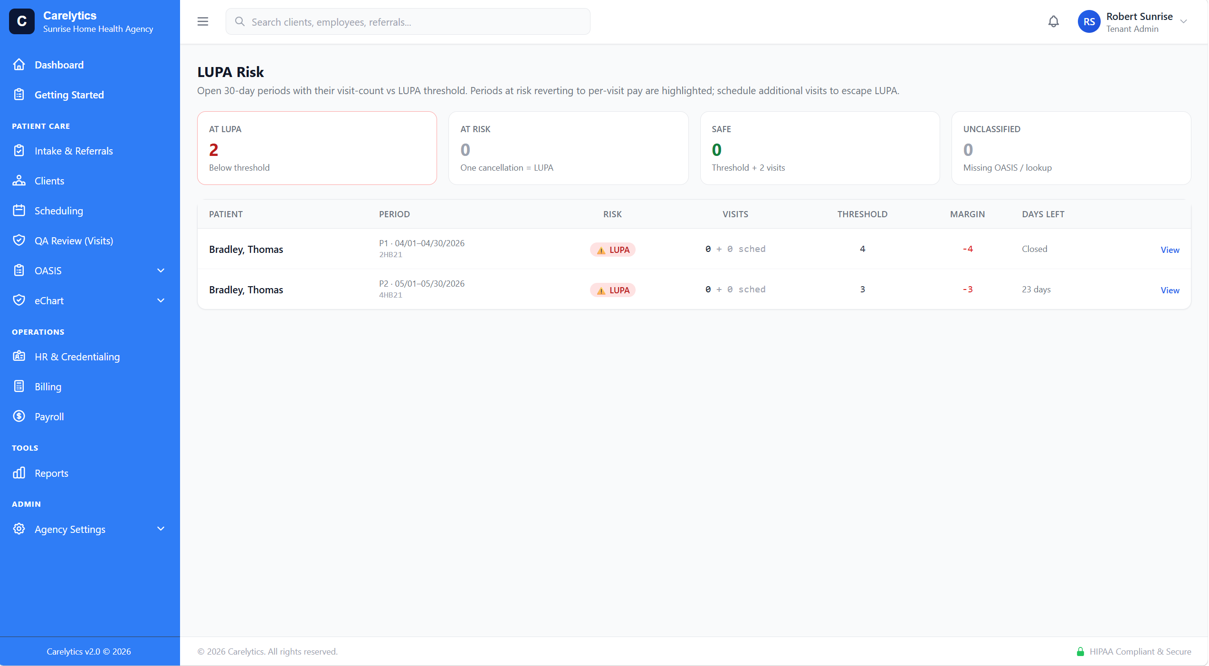This screenshot has height=666, width=1209.
Task: Expand the OASIS submenu chevron
Action: pyautogui.click(x=161, y=270)
